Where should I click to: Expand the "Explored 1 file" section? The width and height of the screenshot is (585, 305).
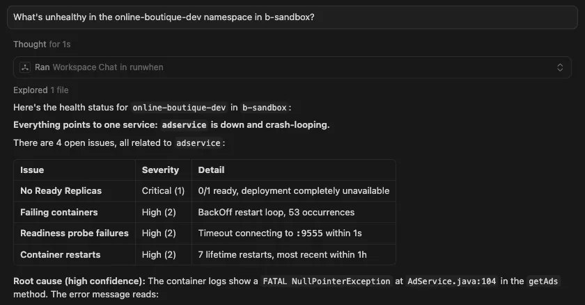click(x=40, y=90)
